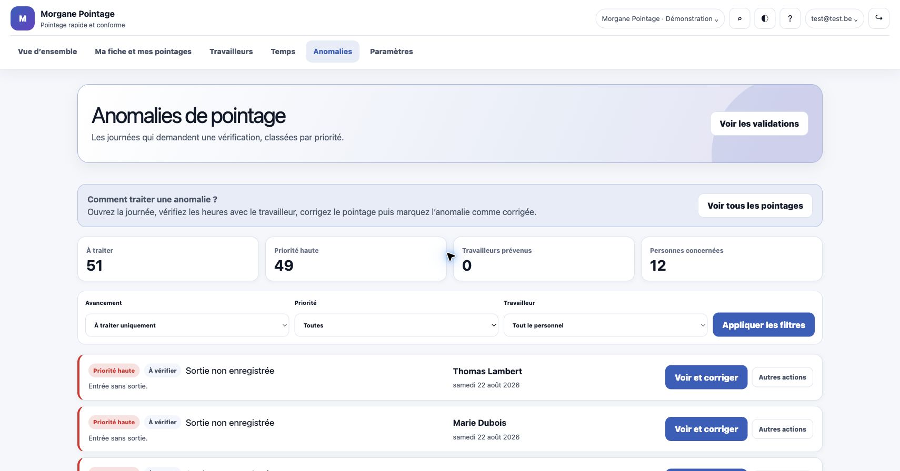This screenshot has width=900, height=471.
Task: Click the Morgane Pointage app title
Action: click(x=77, y=14)
